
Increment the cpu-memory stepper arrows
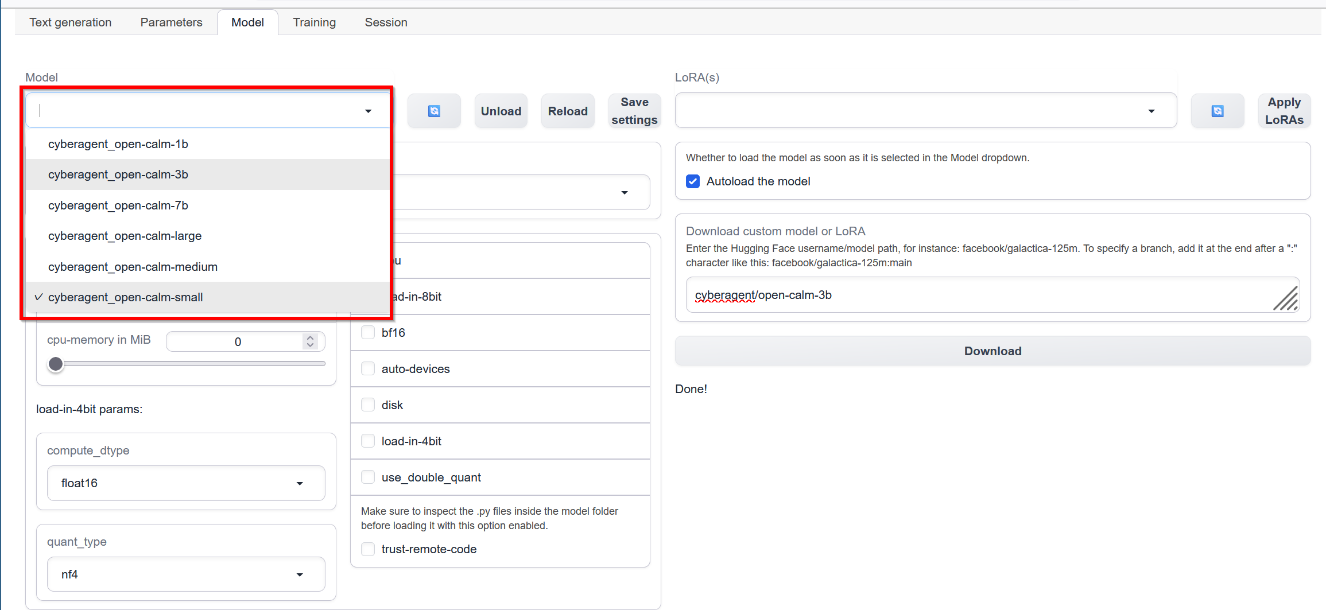pos(311,338)
